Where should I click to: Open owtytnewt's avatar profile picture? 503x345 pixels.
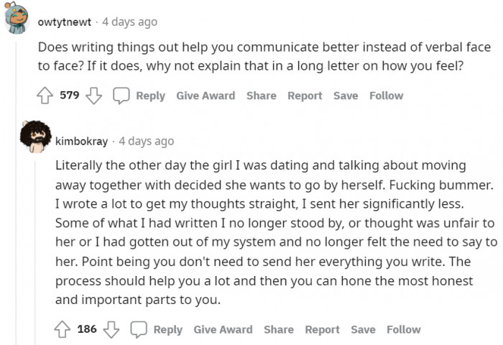pos(17,19)
